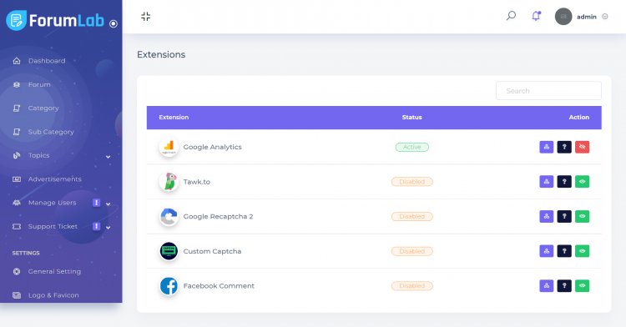The image size is (626, 327).
Task: Open help for Custom Captcha
Action: 564,251
